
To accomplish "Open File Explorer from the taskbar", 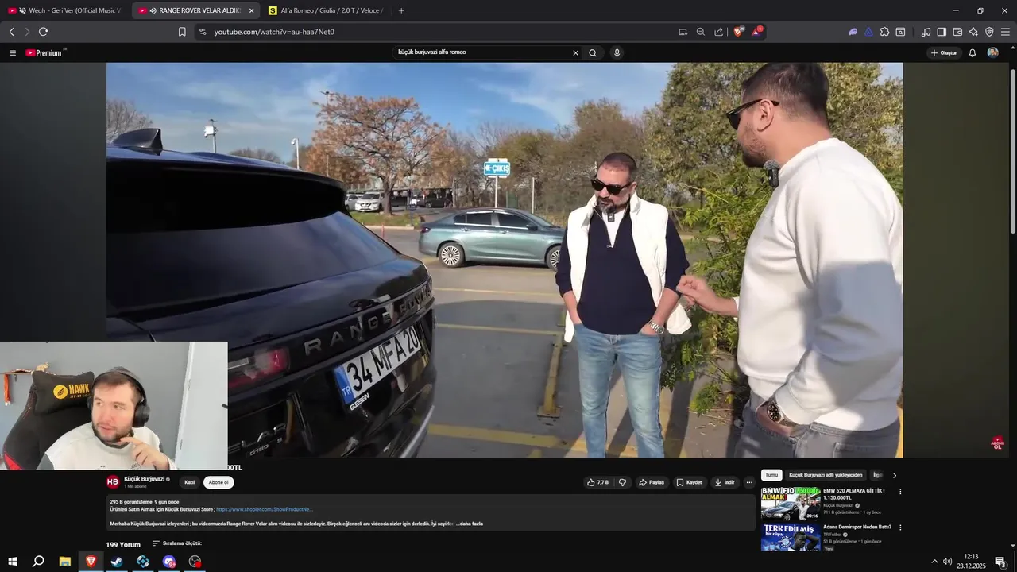I will (65, 562).
